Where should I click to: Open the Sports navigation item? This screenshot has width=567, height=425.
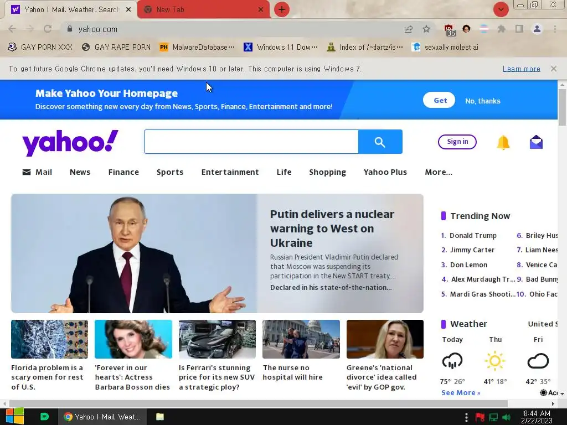pos(170,172)
